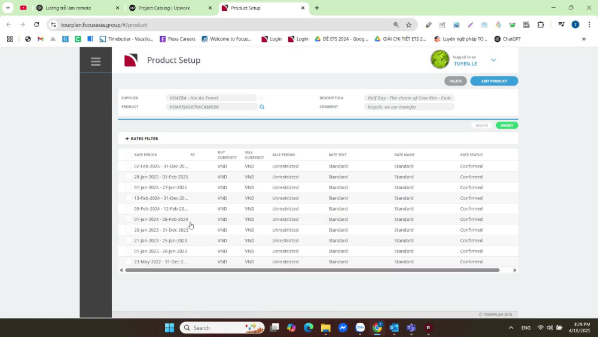598x337 pixels.
Task: Click the grey Delete product button
Action: [455, 81]
